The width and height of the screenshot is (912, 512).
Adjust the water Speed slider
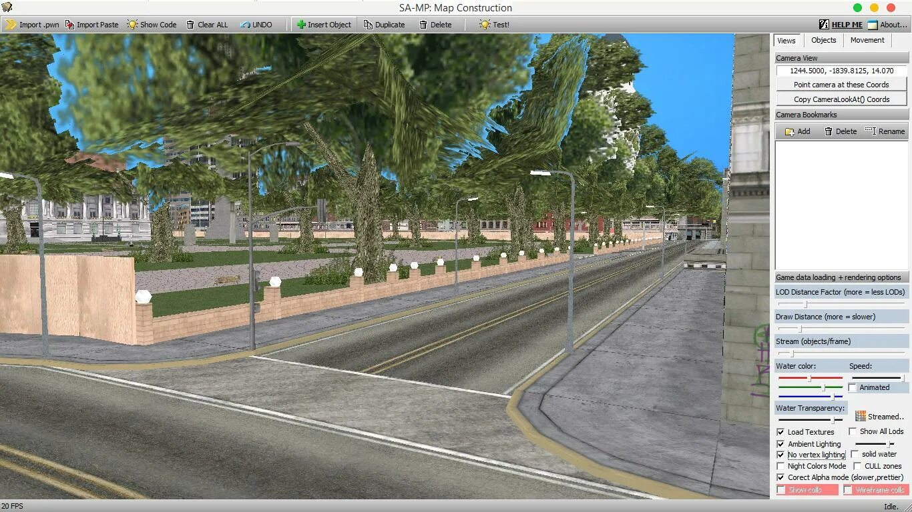879,378
